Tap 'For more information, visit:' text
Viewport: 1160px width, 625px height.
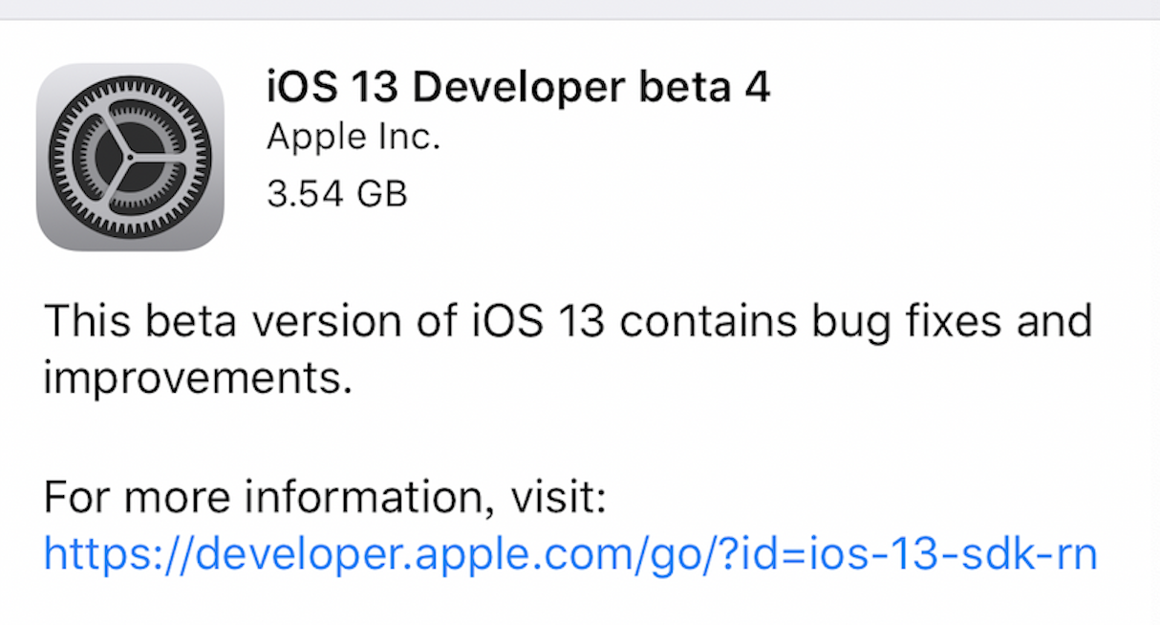point(325,498)
